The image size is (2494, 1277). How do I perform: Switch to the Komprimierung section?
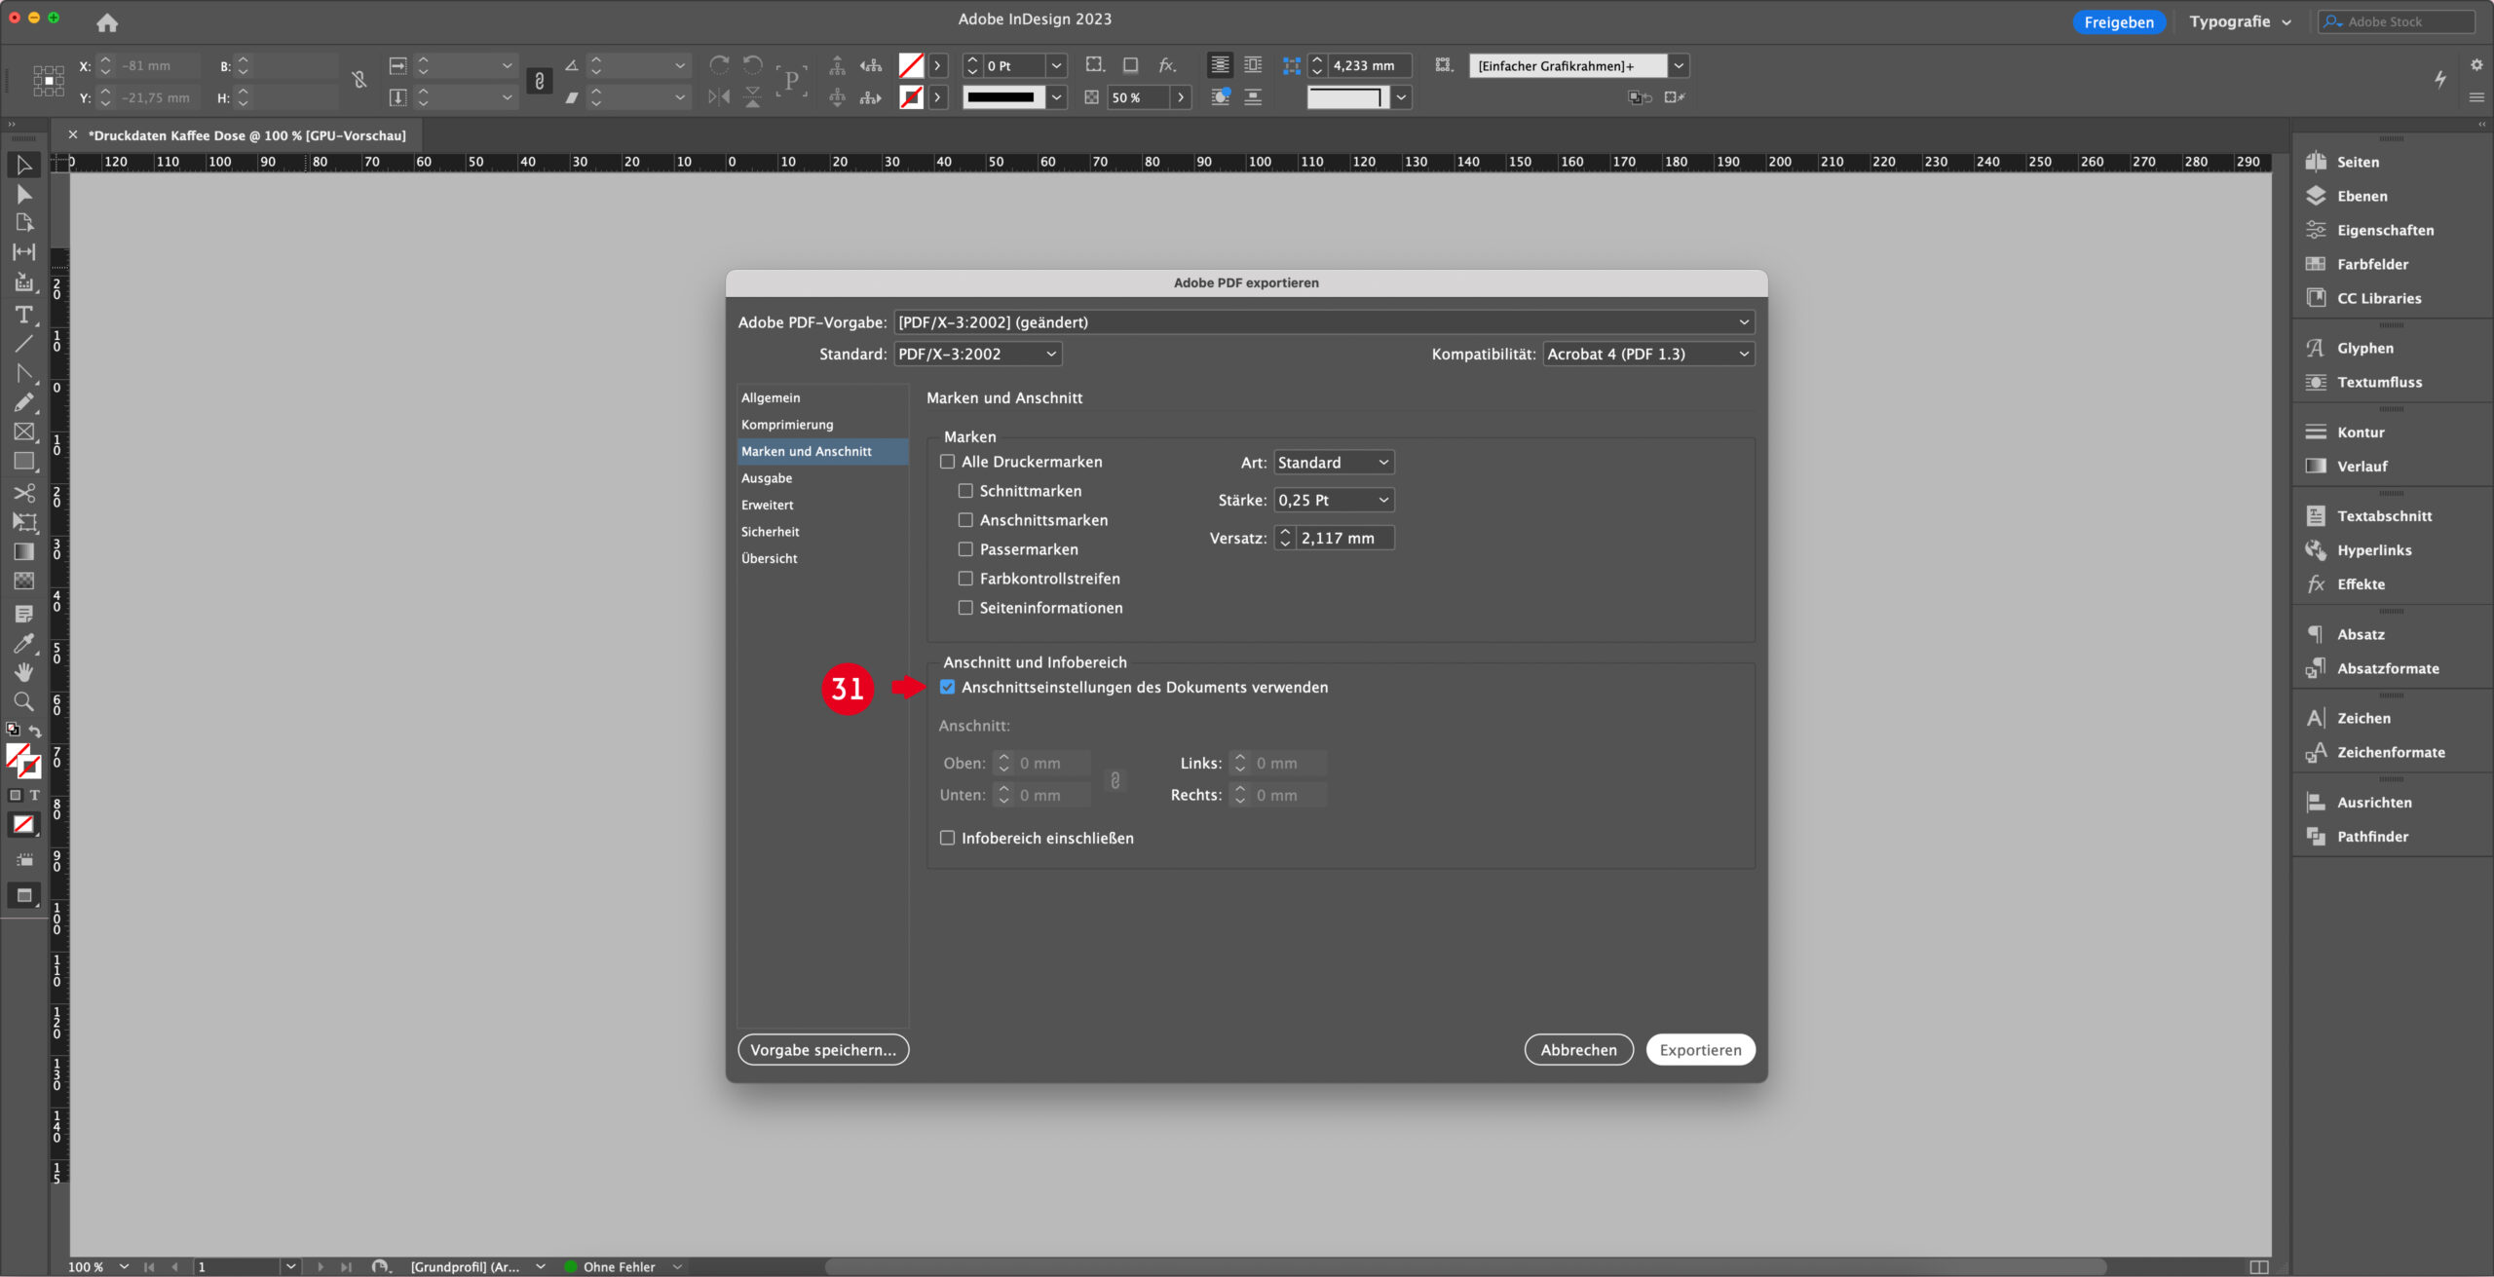click(x=786, y=424)
